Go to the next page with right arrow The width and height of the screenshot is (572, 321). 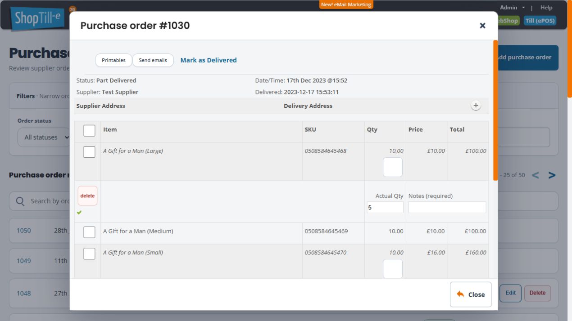(x=552, y=175)
